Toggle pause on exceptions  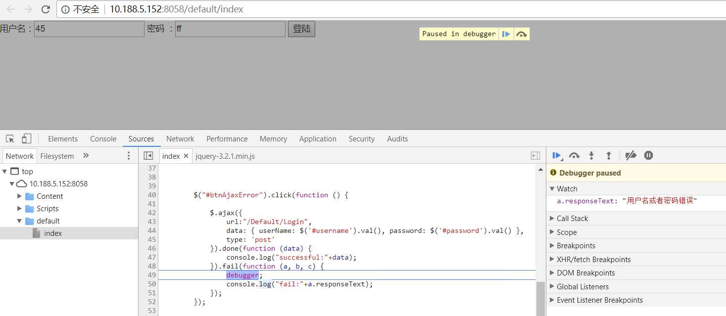648,156
